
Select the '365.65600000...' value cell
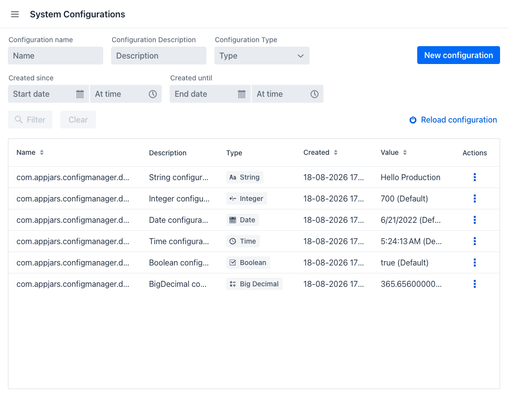click(411, 284)
